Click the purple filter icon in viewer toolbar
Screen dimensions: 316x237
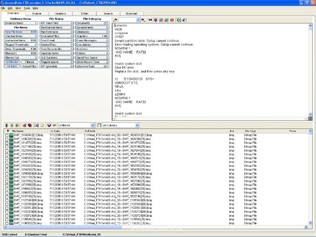[x=155, y=20]
